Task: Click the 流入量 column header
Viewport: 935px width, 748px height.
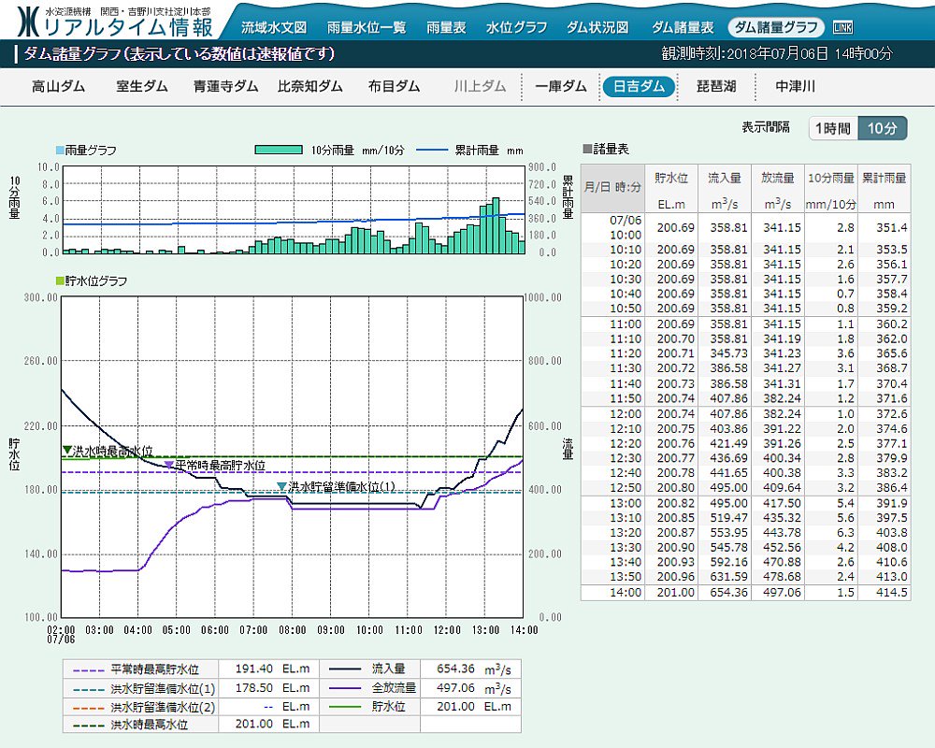Action: pos(725,189)
